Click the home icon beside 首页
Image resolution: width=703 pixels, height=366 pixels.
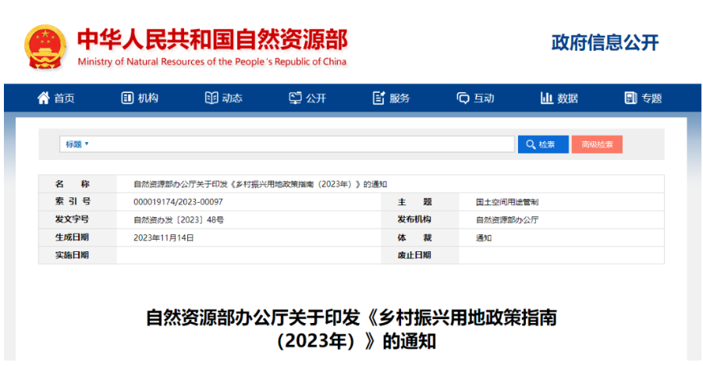point(44,98)
